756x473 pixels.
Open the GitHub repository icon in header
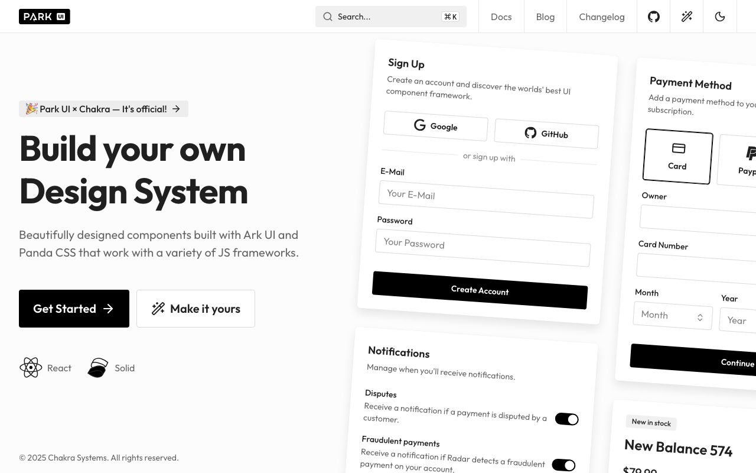tap(654, 17)
